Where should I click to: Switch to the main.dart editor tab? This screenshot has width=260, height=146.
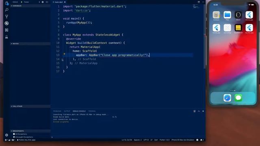click(x=59, y=2)
